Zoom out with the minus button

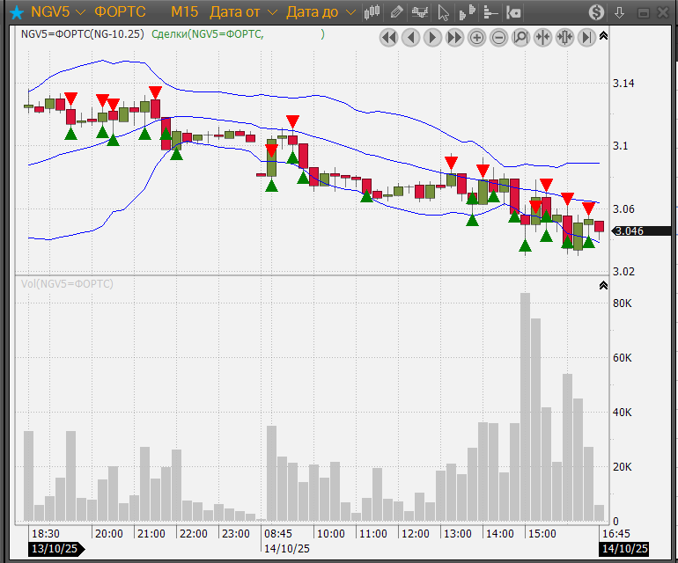coord(498,38)
